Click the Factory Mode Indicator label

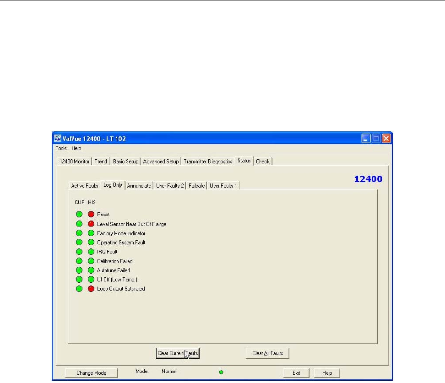tap(121, 233)
